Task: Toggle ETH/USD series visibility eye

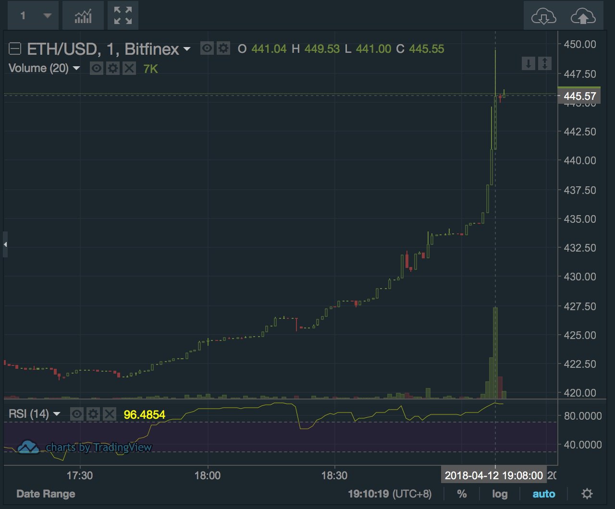Action: (x=207, y=48)
